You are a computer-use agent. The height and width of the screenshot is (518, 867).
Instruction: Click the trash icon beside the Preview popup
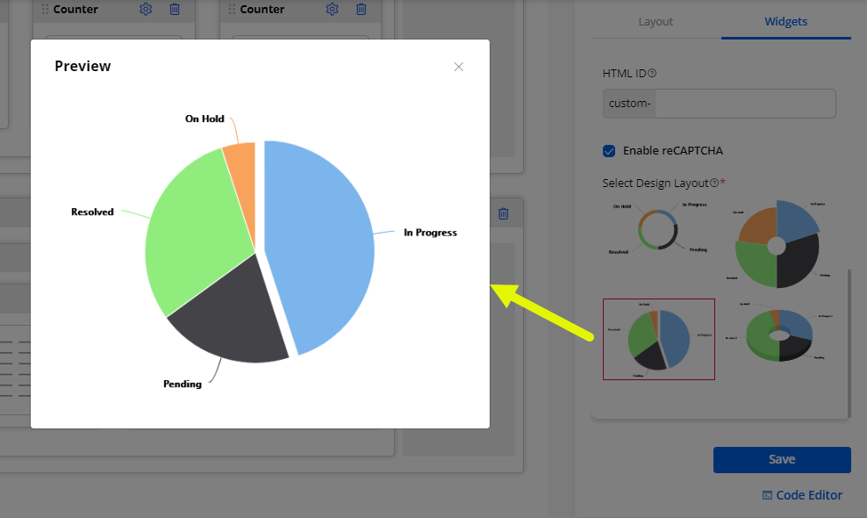click(x=503, y=213)
